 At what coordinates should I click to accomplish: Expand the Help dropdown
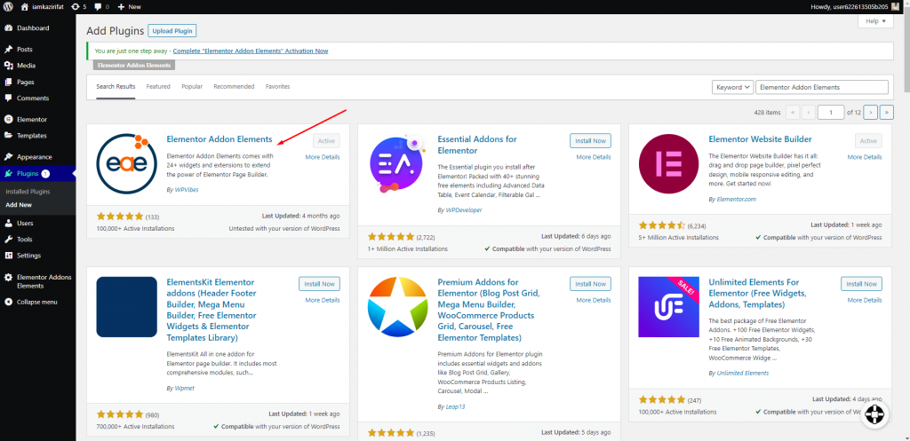pos(875,21)
